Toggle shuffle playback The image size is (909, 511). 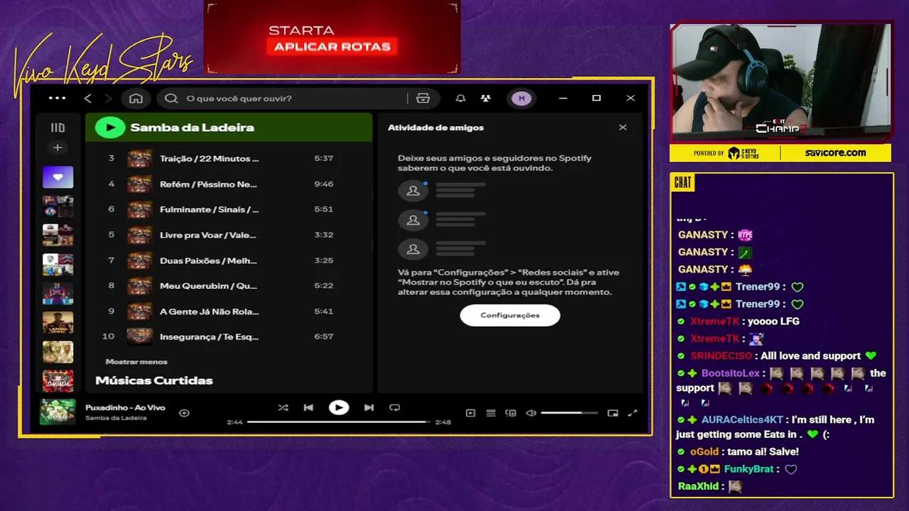click(x=283, y=407)
